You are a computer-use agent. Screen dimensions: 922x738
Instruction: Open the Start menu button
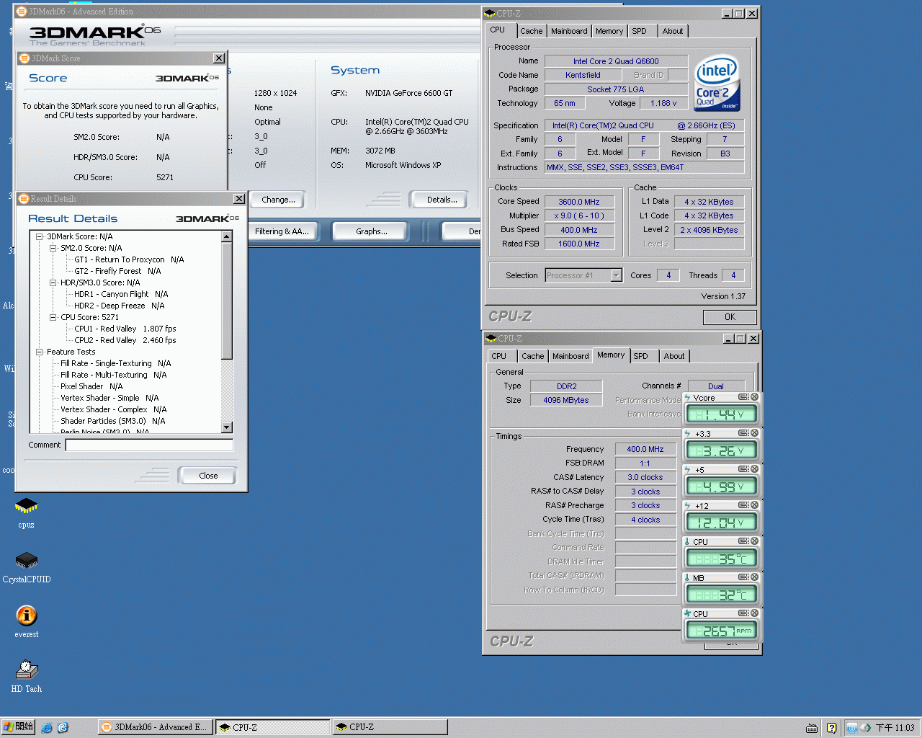pos(18,727)
